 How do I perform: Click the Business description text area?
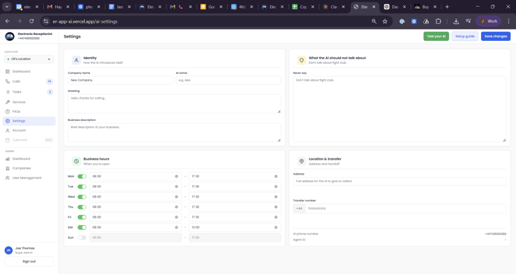(x=175, y=132)
